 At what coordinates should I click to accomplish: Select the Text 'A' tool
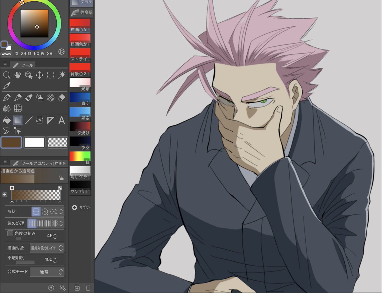point(61,120)
